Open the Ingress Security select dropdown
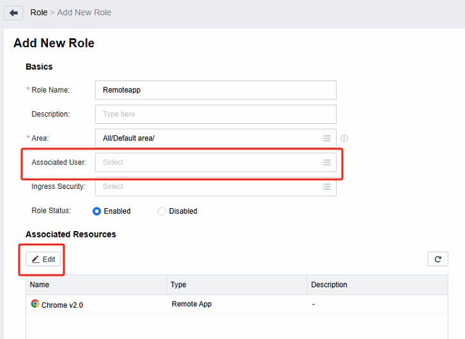Viewport: 465px width, 339px height. tap(208, 186)
